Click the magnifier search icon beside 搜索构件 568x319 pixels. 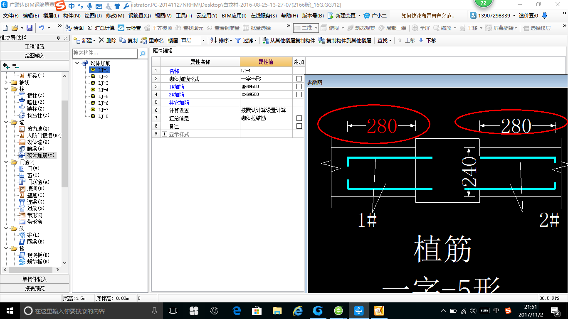click(x=142, y=54)
